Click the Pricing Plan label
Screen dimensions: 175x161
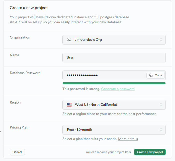19,127
